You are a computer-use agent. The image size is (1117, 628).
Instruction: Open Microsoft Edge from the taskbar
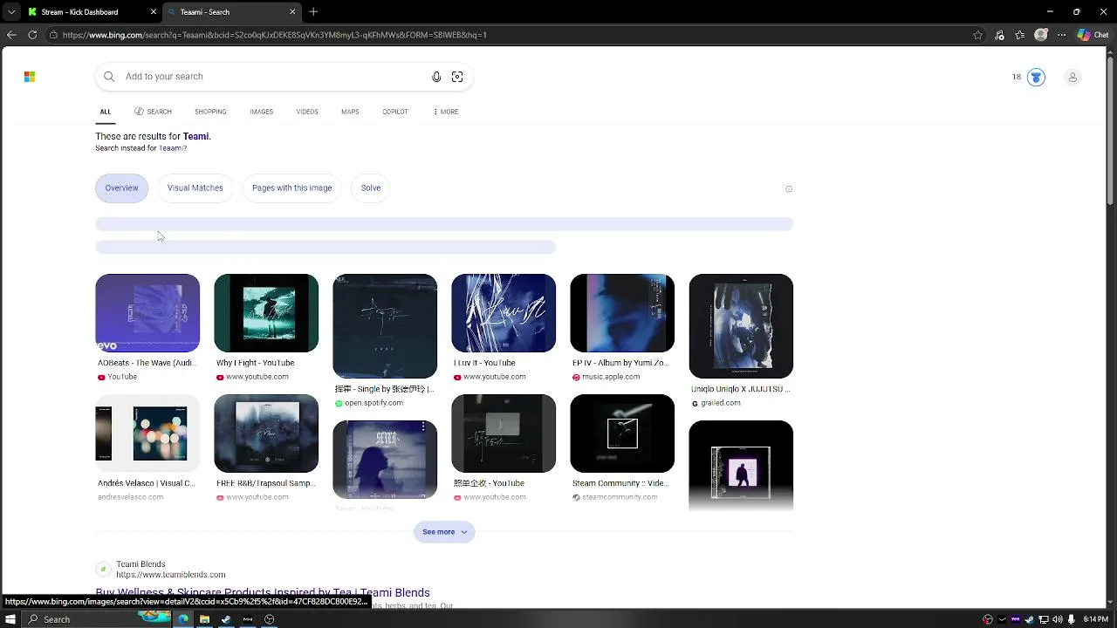coord(183,619)
